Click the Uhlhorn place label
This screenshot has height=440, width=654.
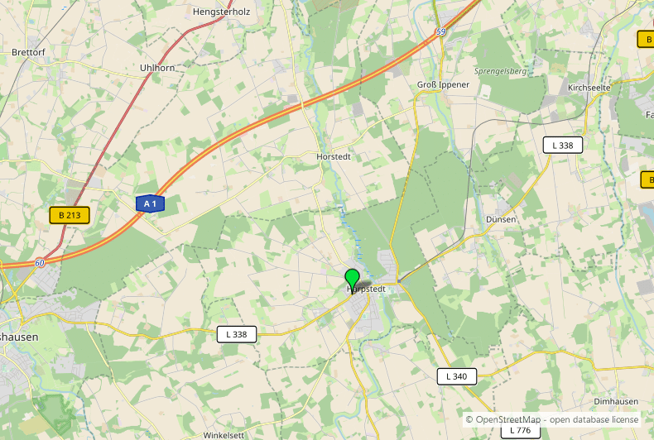pyautogui.click(x=157, y=68)
